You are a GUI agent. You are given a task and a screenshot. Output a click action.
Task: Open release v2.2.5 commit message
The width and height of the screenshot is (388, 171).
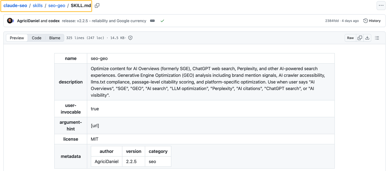104,21
